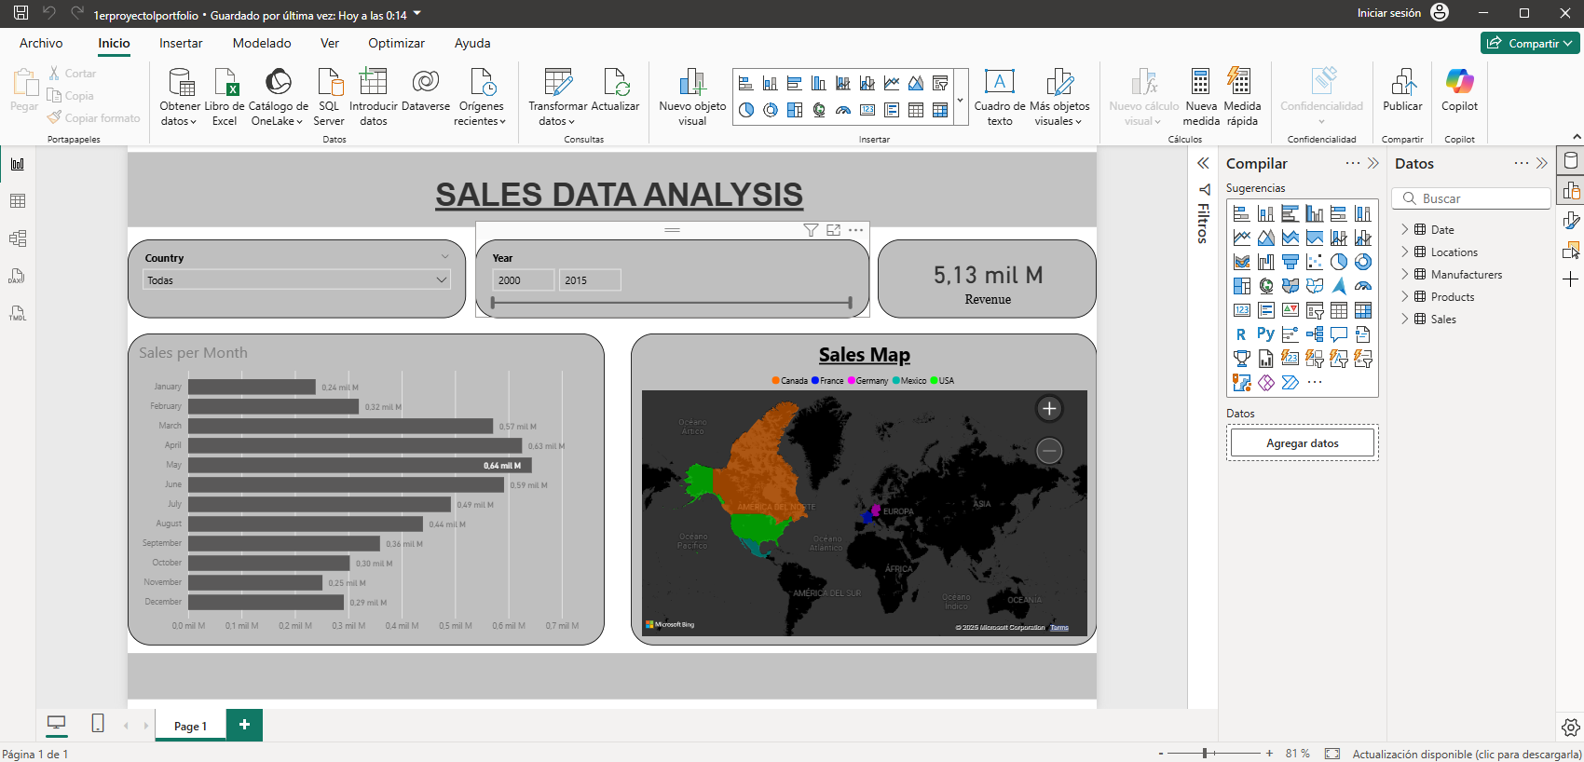This screenshot has height=762, width=1584.
Task: Click the gauge icon in ribbon gallery
Action: tap(843, 110)
